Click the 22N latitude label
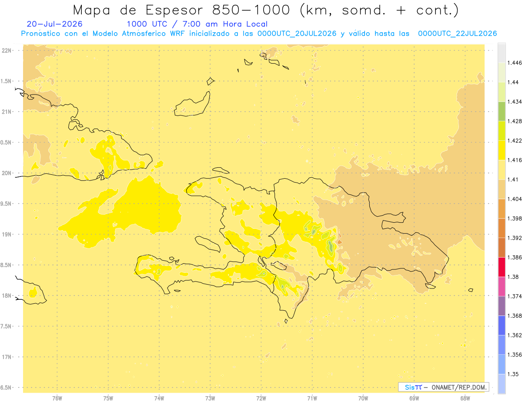Screen dimensions: 522x404 [x=7, y=50]
